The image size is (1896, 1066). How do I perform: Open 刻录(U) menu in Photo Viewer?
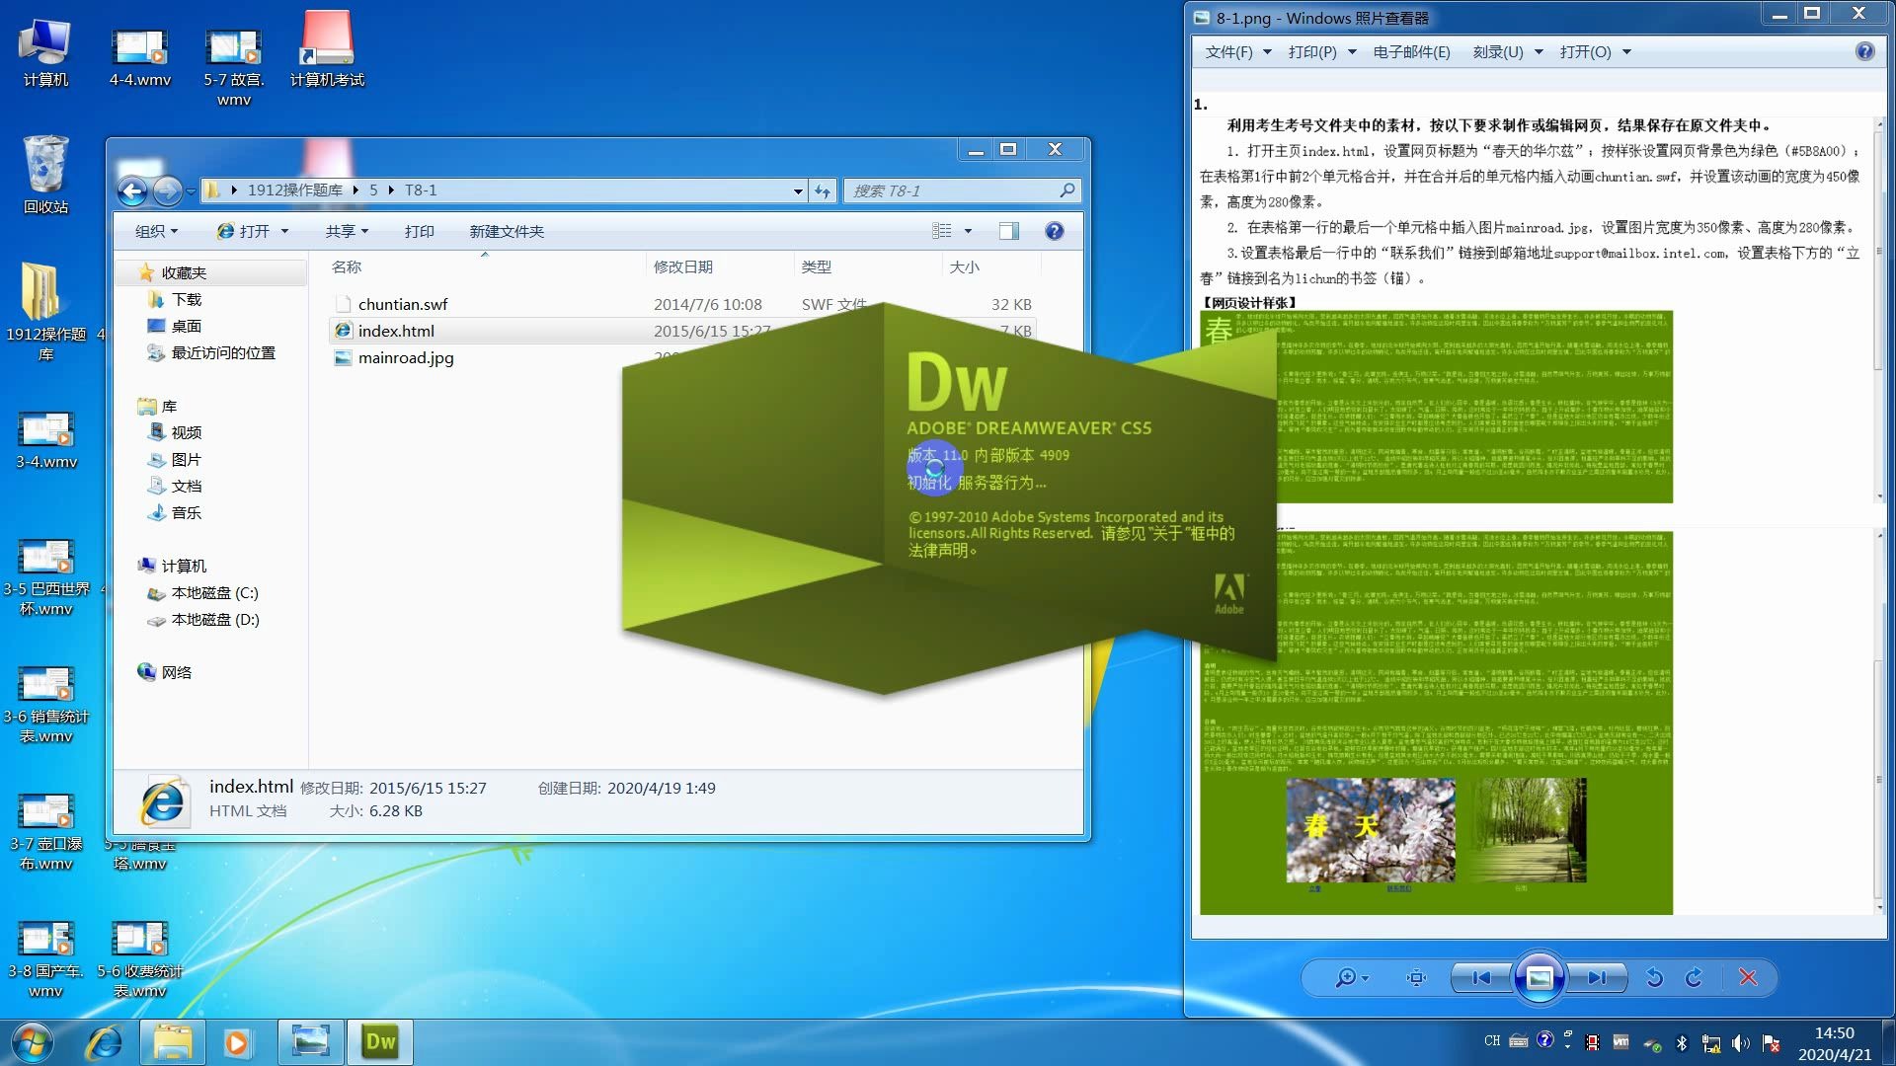(1507, 51)
